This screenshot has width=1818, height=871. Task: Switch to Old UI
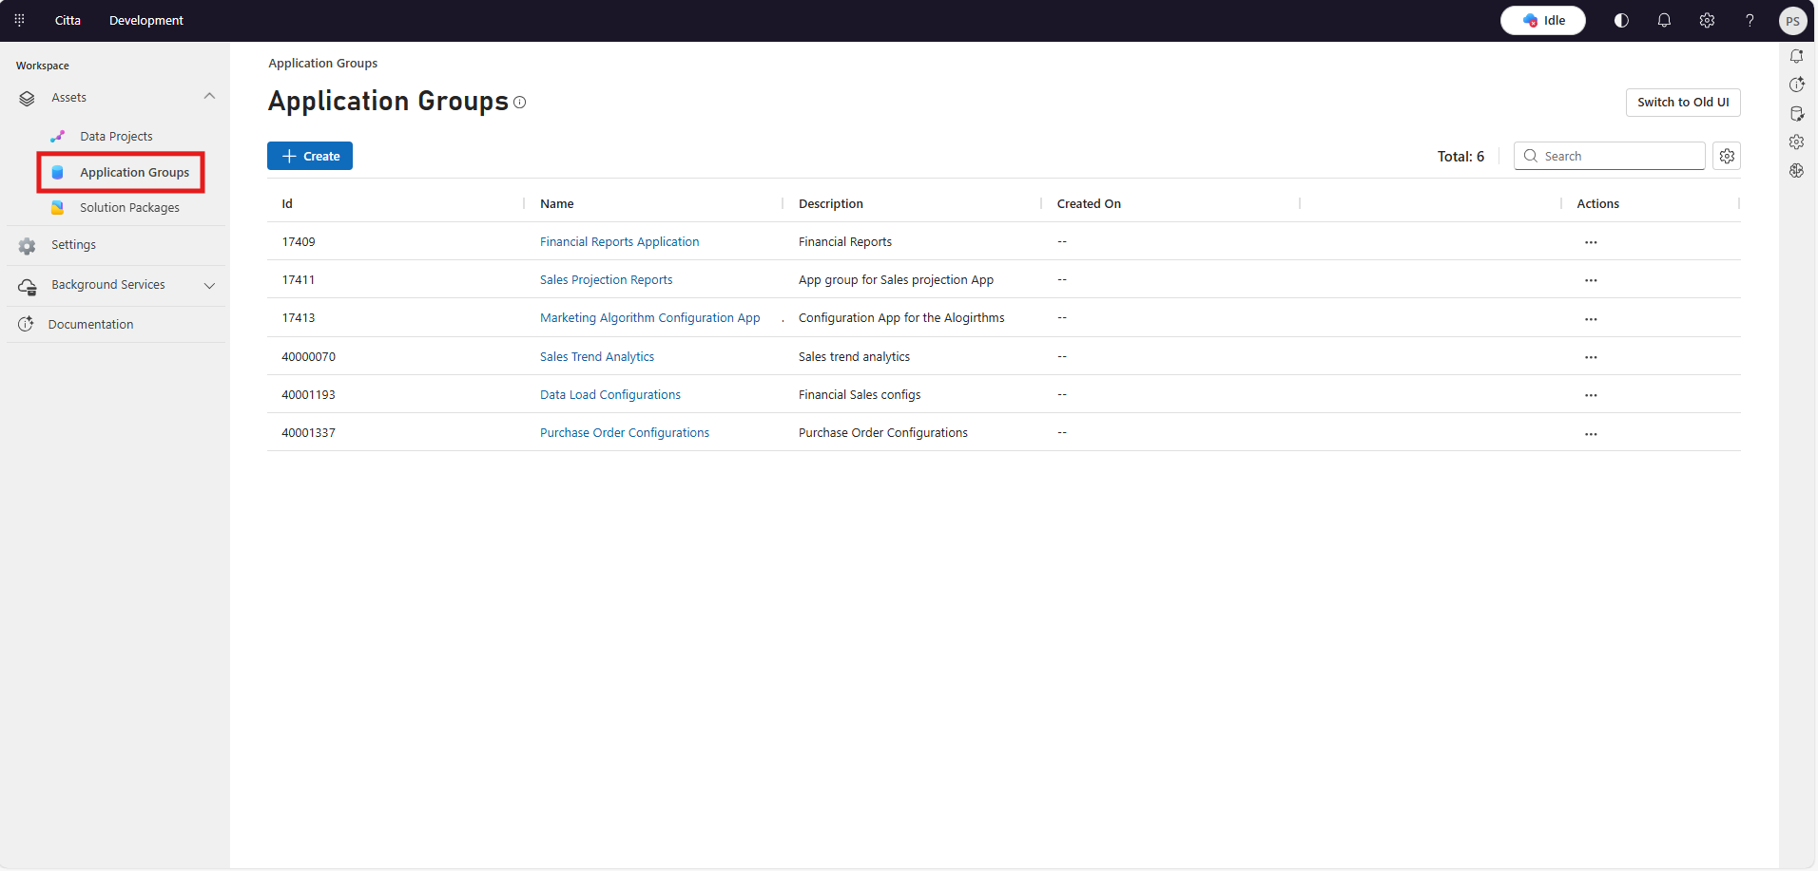coord(1682,103)
